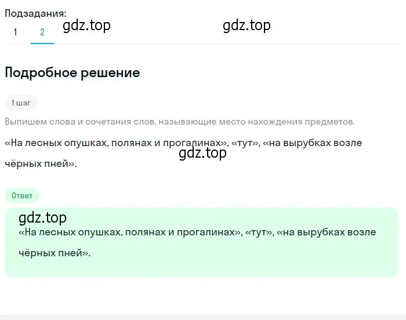Click the «Подзадания:» label
The image size is (406, 320).
35,13
